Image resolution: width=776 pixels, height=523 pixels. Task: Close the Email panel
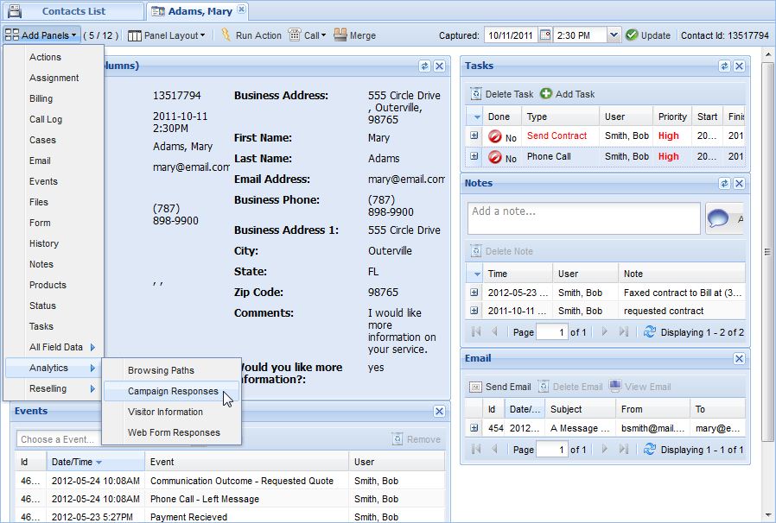point(739,358)
